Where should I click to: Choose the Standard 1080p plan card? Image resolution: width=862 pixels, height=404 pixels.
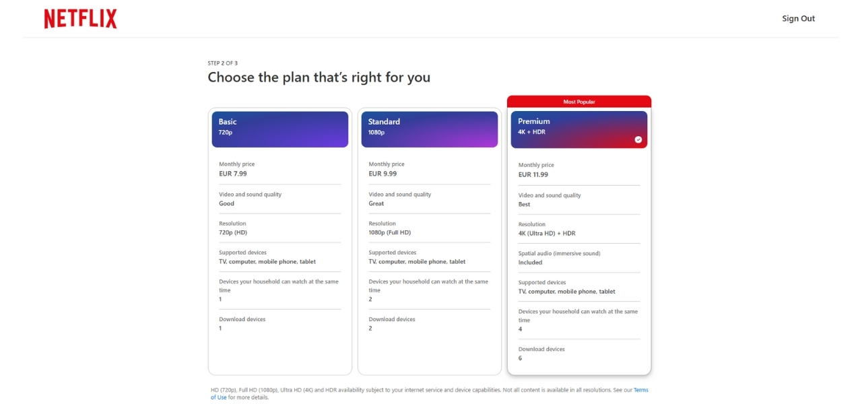tap(430, 129)
